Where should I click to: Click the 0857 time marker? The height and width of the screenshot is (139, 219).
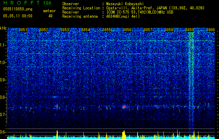[x=148, y=30]
